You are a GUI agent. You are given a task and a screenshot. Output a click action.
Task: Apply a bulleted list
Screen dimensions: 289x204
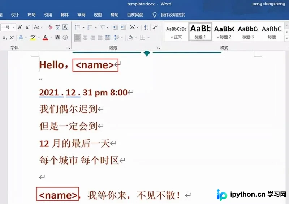point(78,27)
